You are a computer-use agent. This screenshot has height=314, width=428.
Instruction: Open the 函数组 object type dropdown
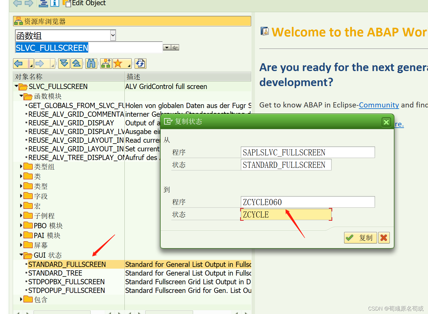[113, 35]
